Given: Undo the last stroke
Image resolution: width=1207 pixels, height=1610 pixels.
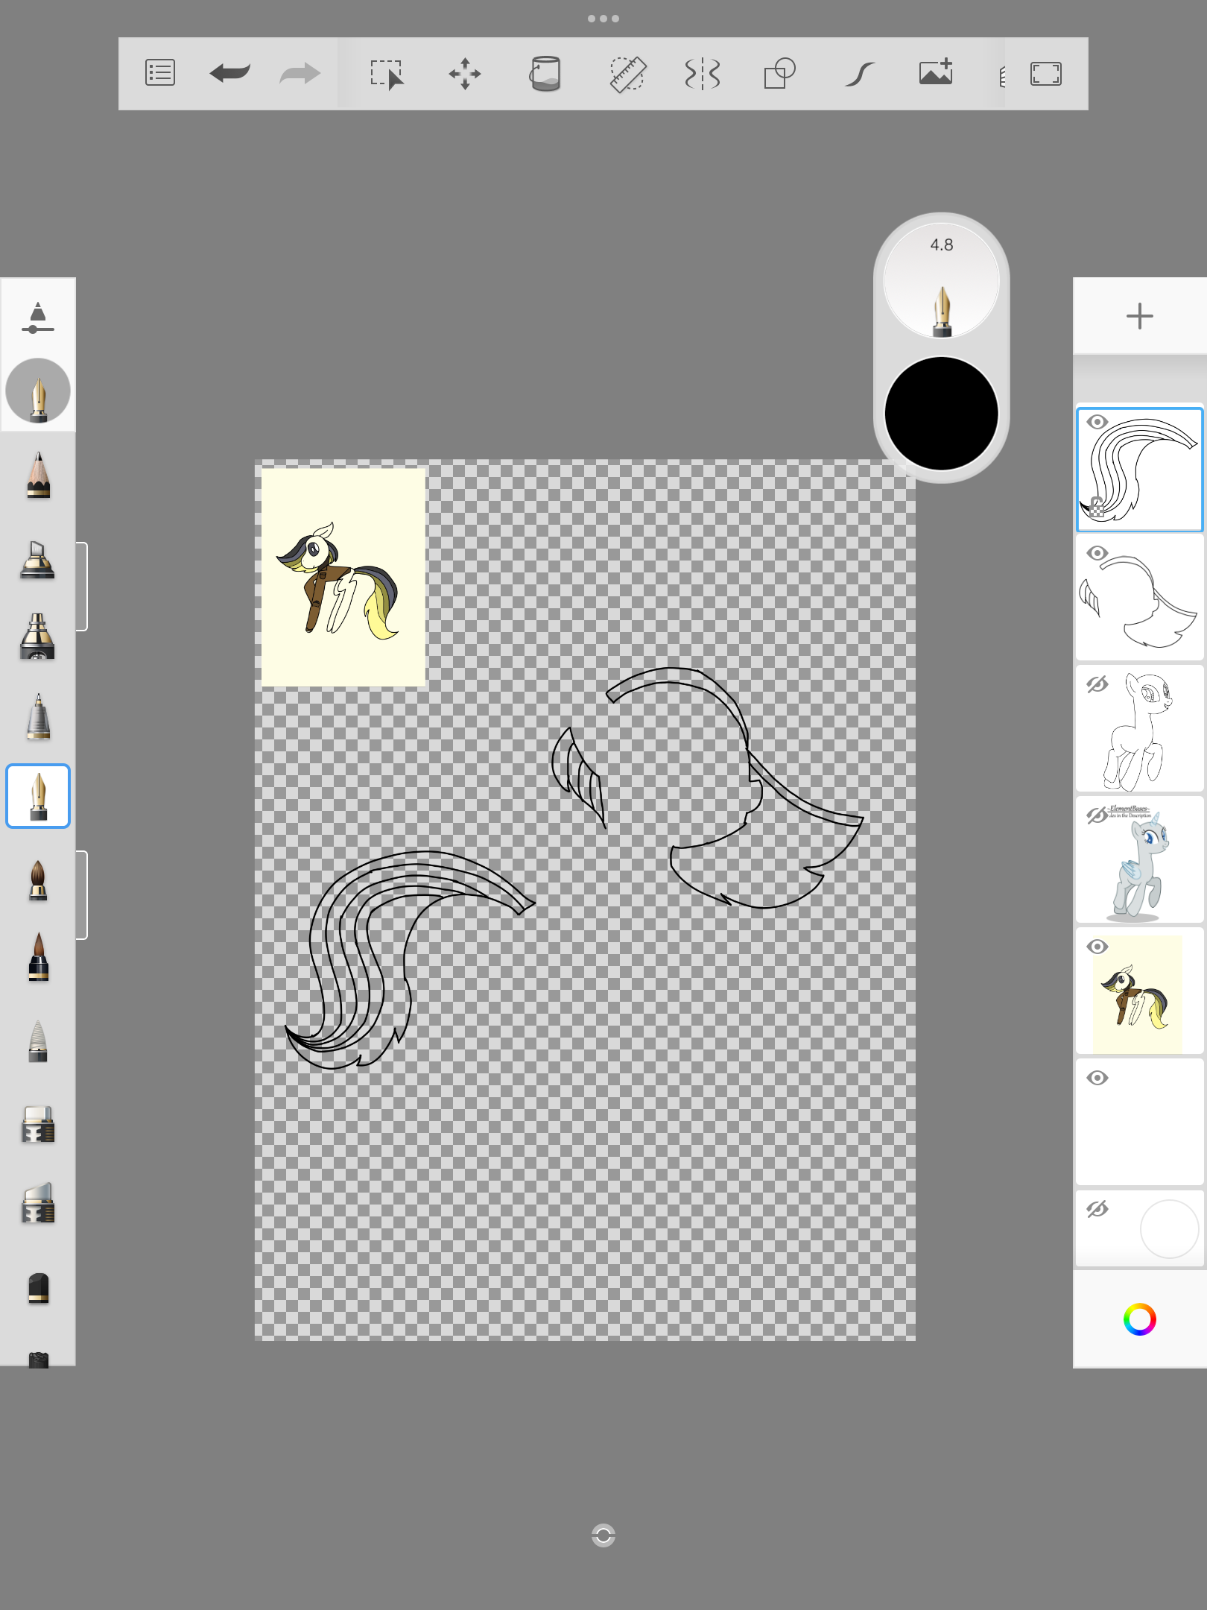Looking at the screenshot, I should (229, 73).
